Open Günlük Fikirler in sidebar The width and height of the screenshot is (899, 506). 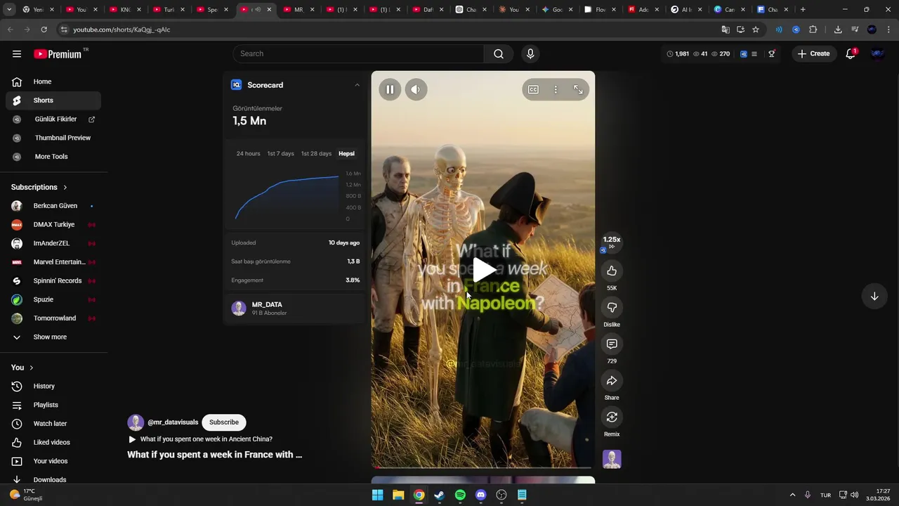pos(53,119)
